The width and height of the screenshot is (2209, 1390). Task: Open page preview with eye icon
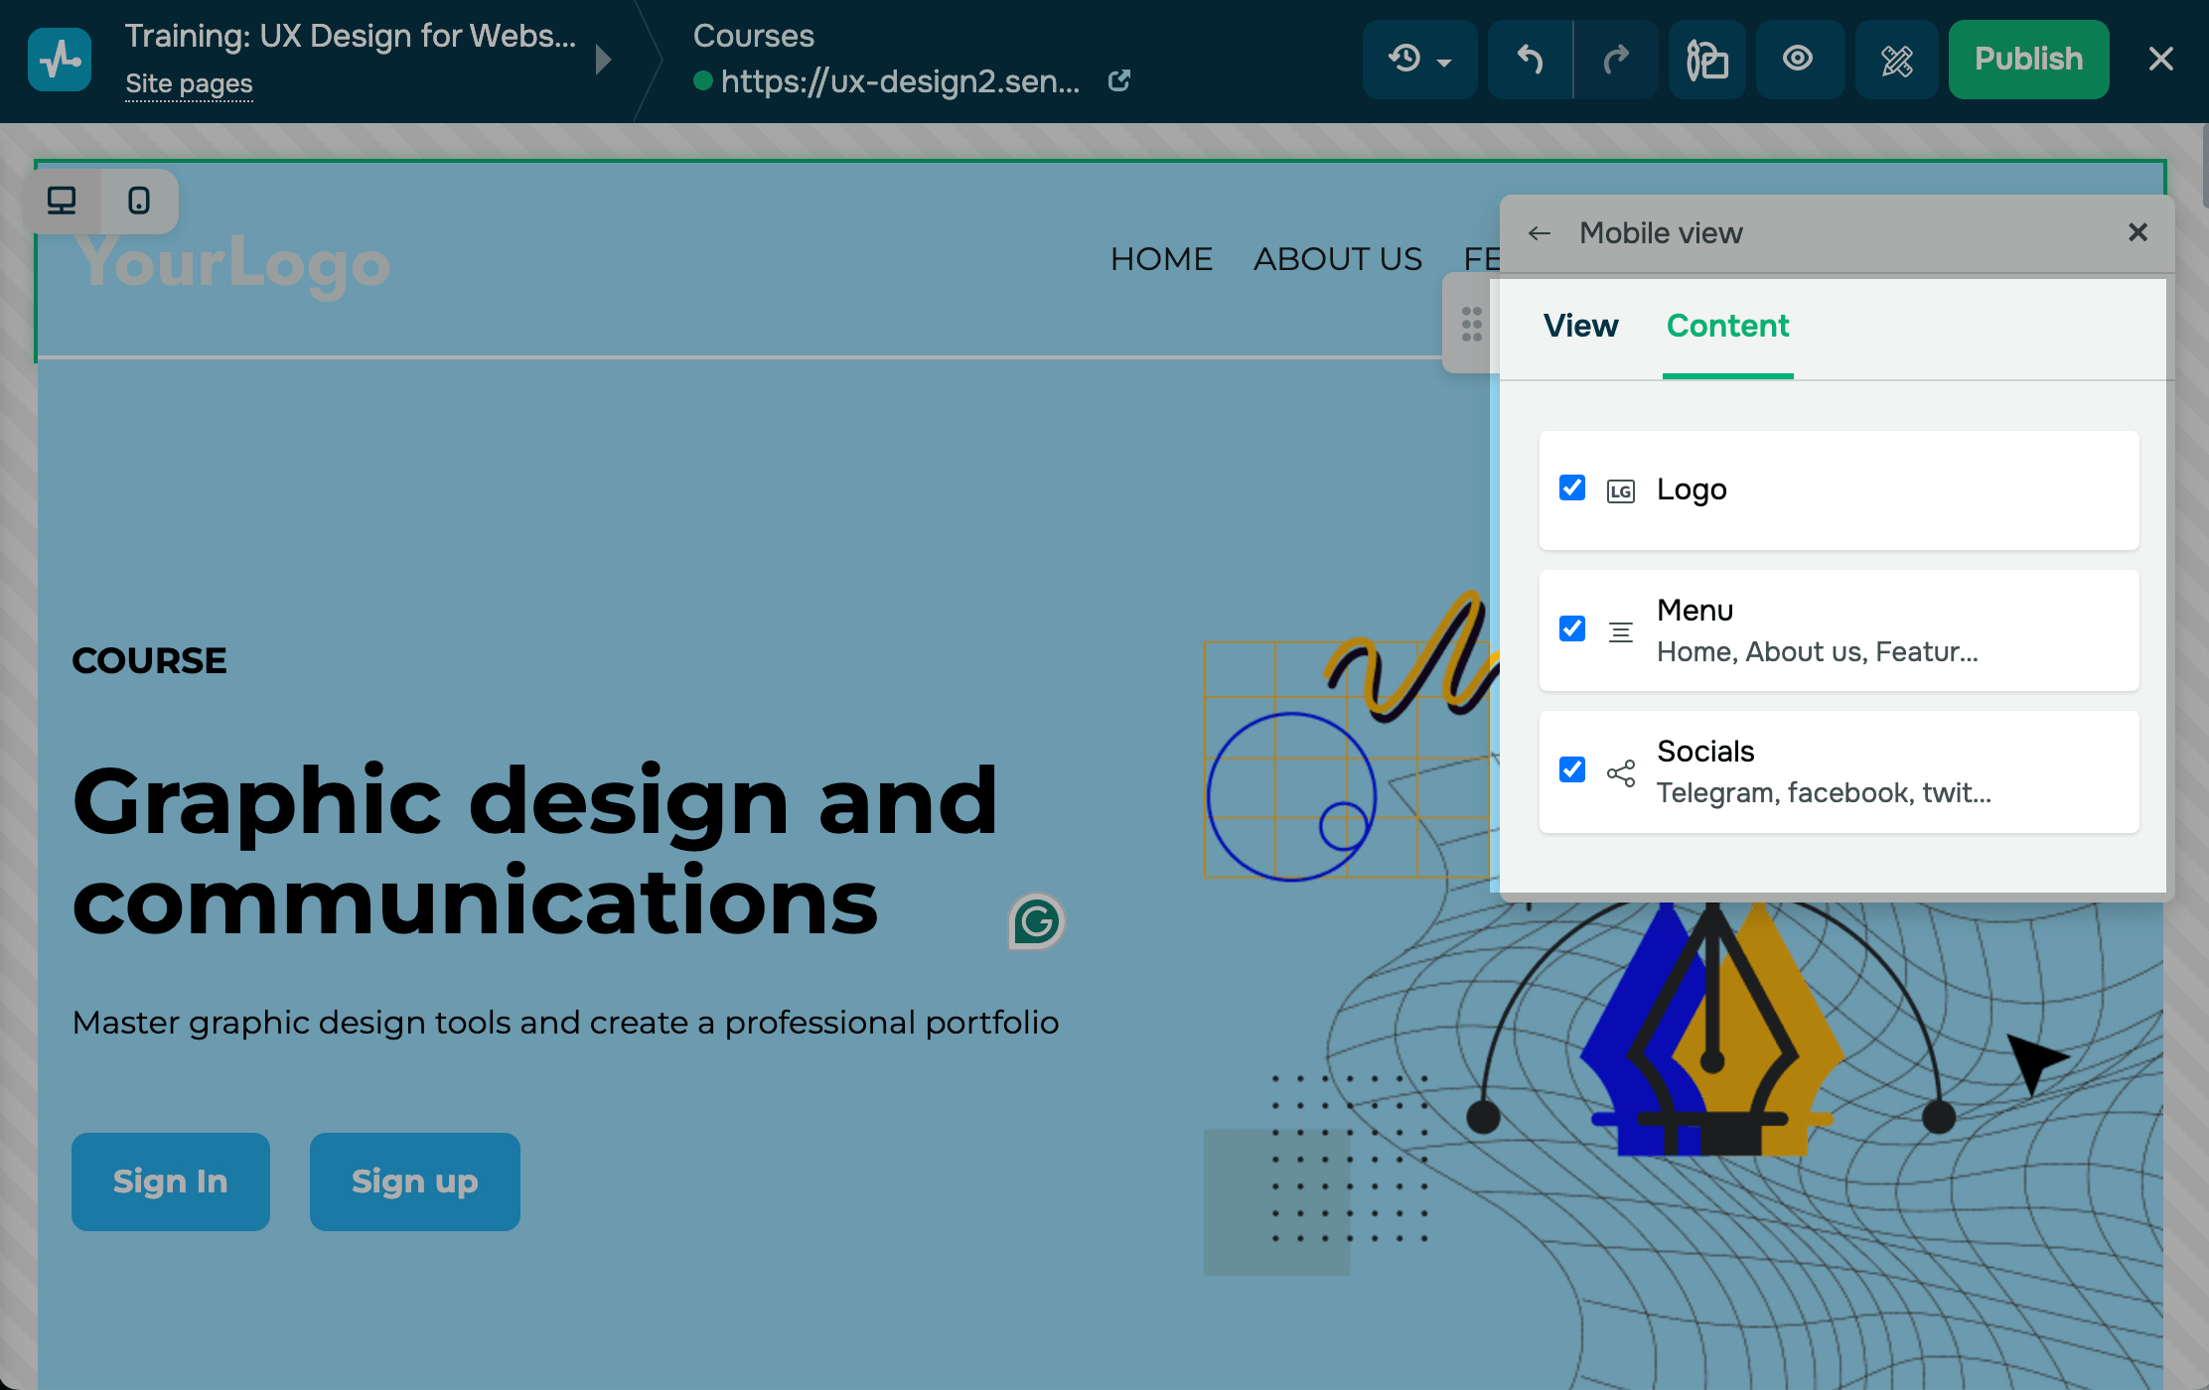coord(1798,60)
